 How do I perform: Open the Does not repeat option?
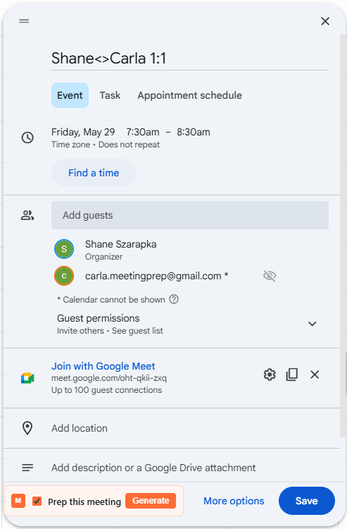(x=129, y=145)
